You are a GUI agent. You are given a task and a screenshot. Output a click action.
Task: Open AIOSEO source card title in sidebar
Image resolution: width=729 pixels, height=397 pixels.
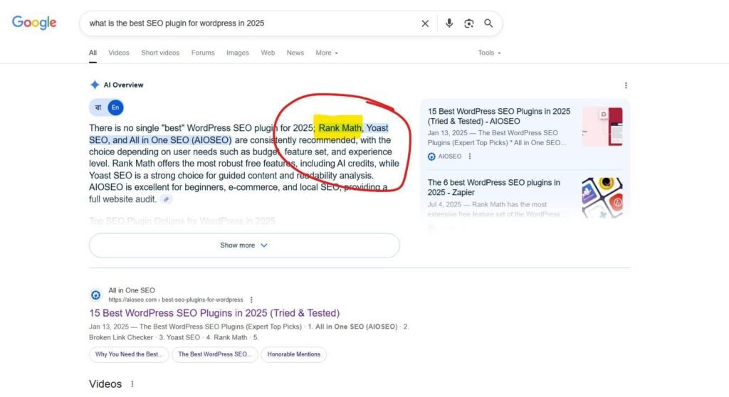point(499,116)
